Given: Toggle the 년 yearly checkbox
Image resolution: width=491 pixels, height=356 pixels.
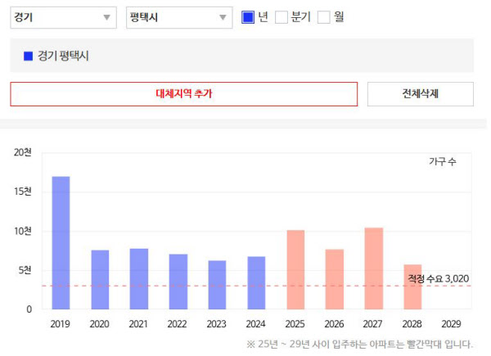Looking at the screenshot, I should (249, 18).
